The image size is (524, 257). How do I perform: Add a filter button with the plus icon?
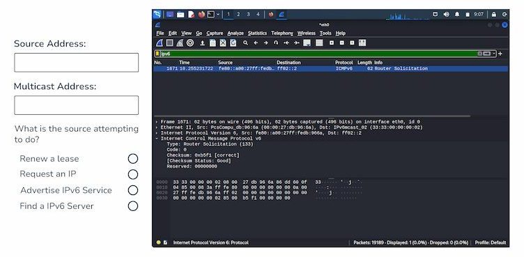point(500,54)
